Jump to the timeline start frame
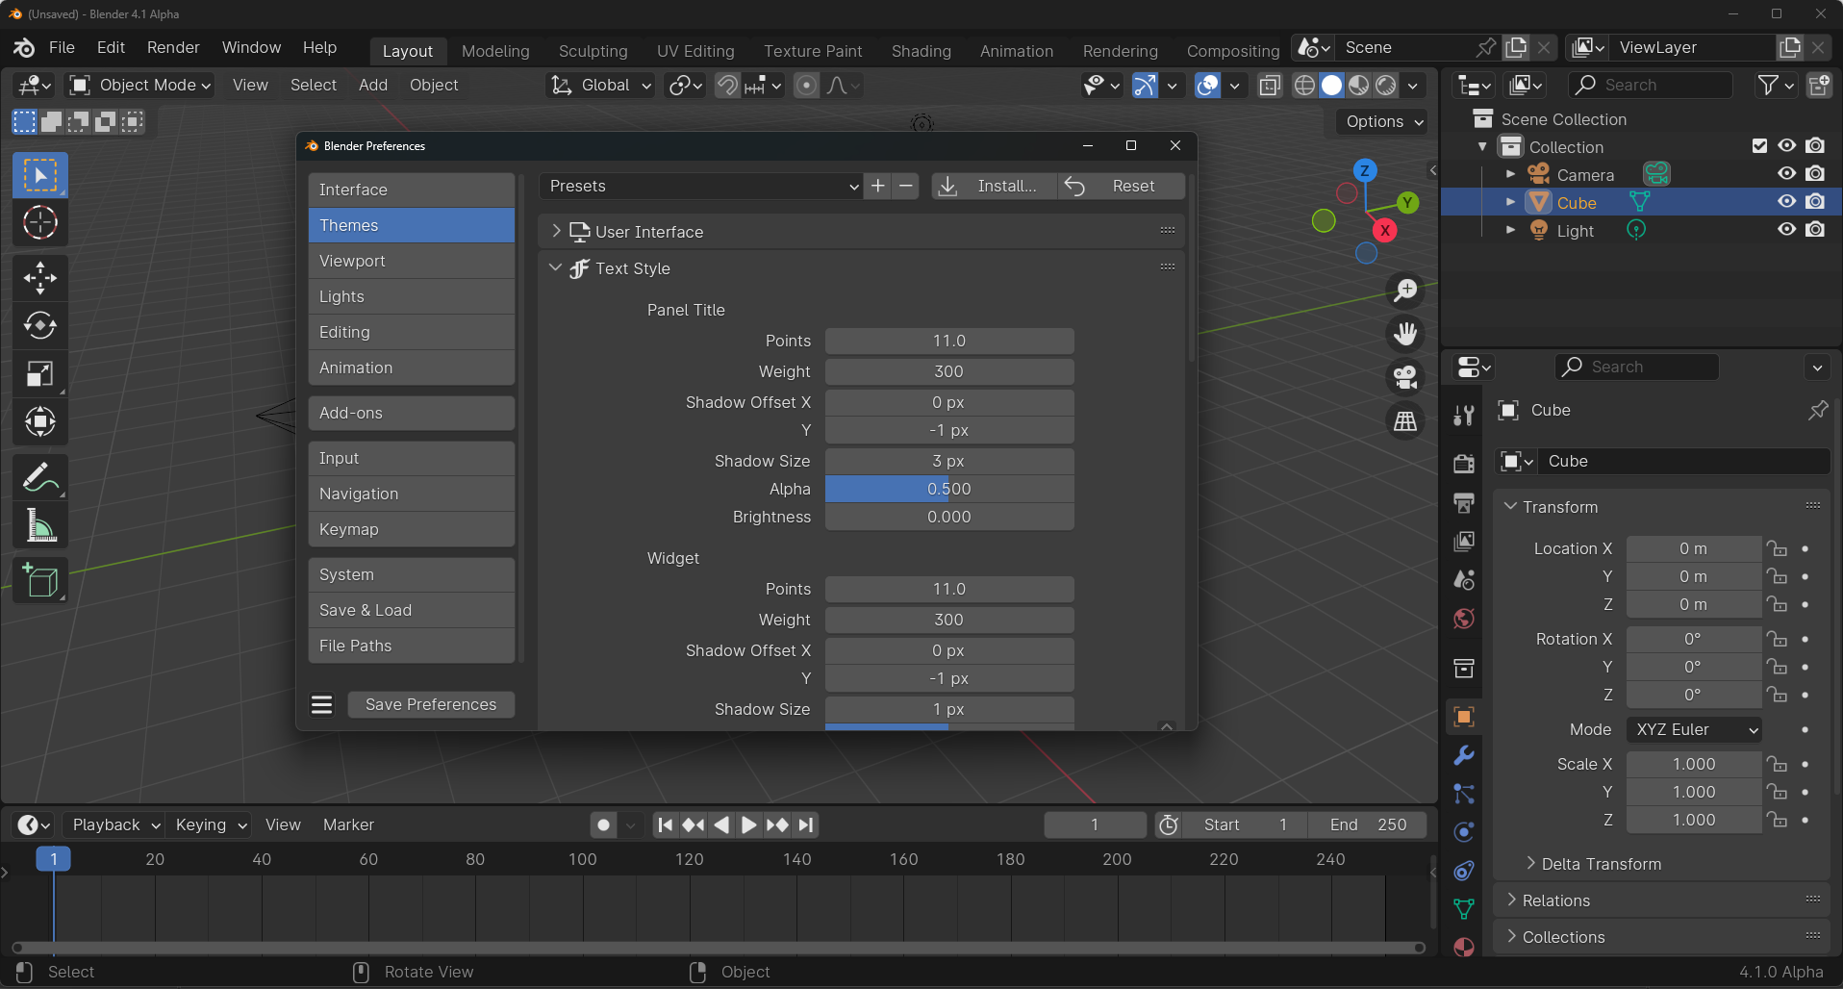Viewport: 1843px width, 989px height. 665,824
